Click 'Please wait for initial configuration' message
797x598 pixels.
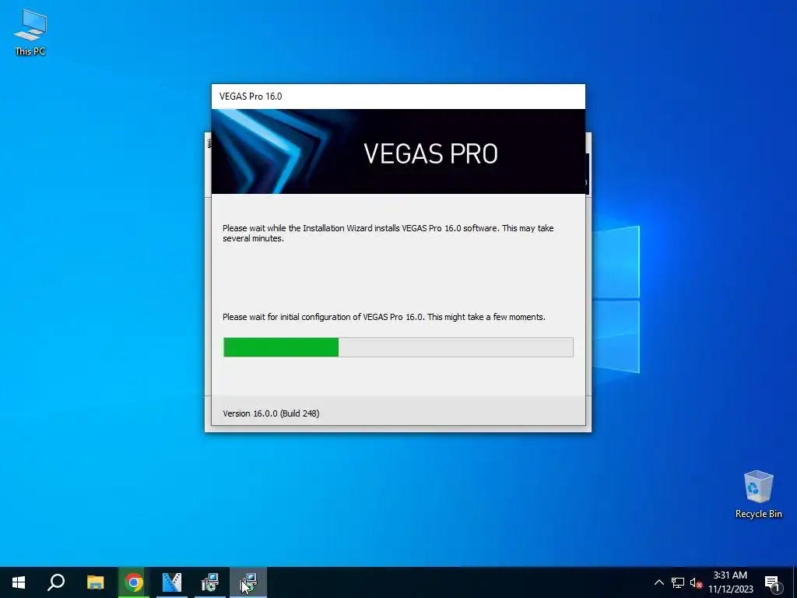click(x=384, y=317)
